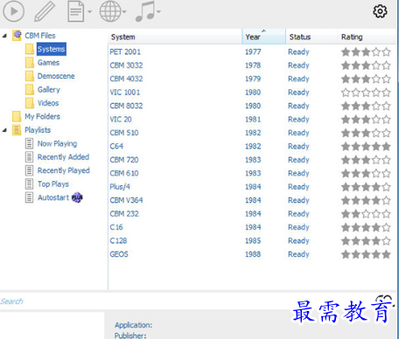Image resolution: width=399 pixels, height=339 pixels.
Task: Click the Play toolbar icon
Action: (13, 11)
